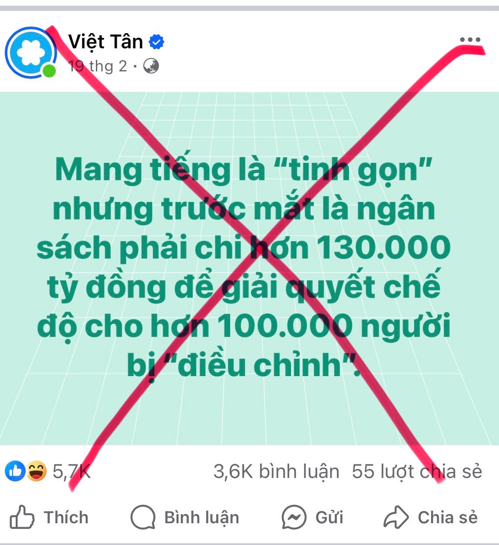499x545 pixels.
Task: Click the speech bubble comment icon
Action: [x=143, y=517]
